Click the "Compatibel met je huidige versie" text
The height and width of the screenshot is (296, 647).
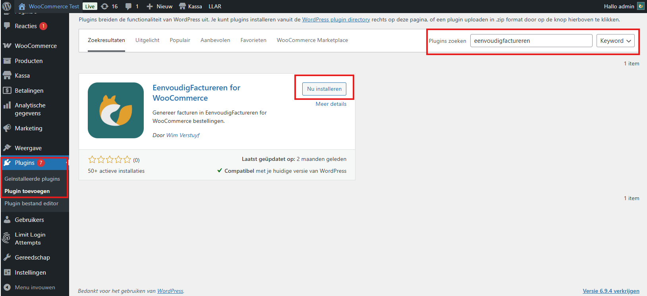pos(285,171)
